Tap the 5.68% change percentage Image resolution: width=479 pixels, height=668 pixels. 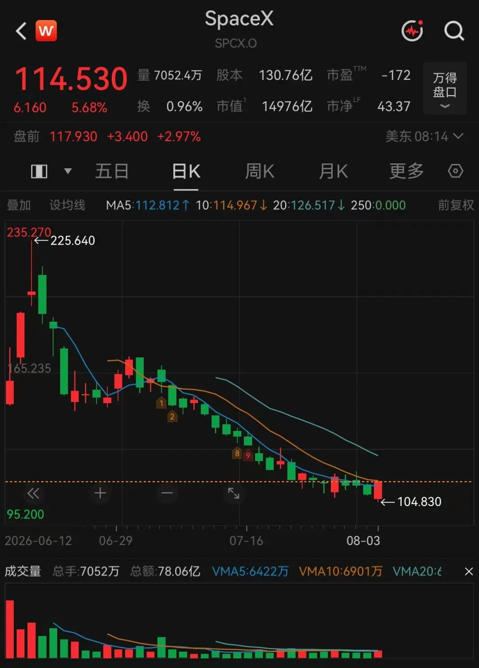pos(89,107)
